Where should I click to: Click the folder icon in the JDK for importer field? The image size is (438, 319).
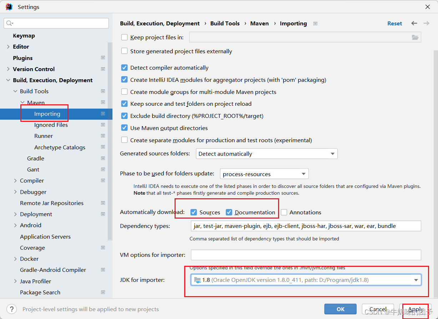[x=197, y=280]
